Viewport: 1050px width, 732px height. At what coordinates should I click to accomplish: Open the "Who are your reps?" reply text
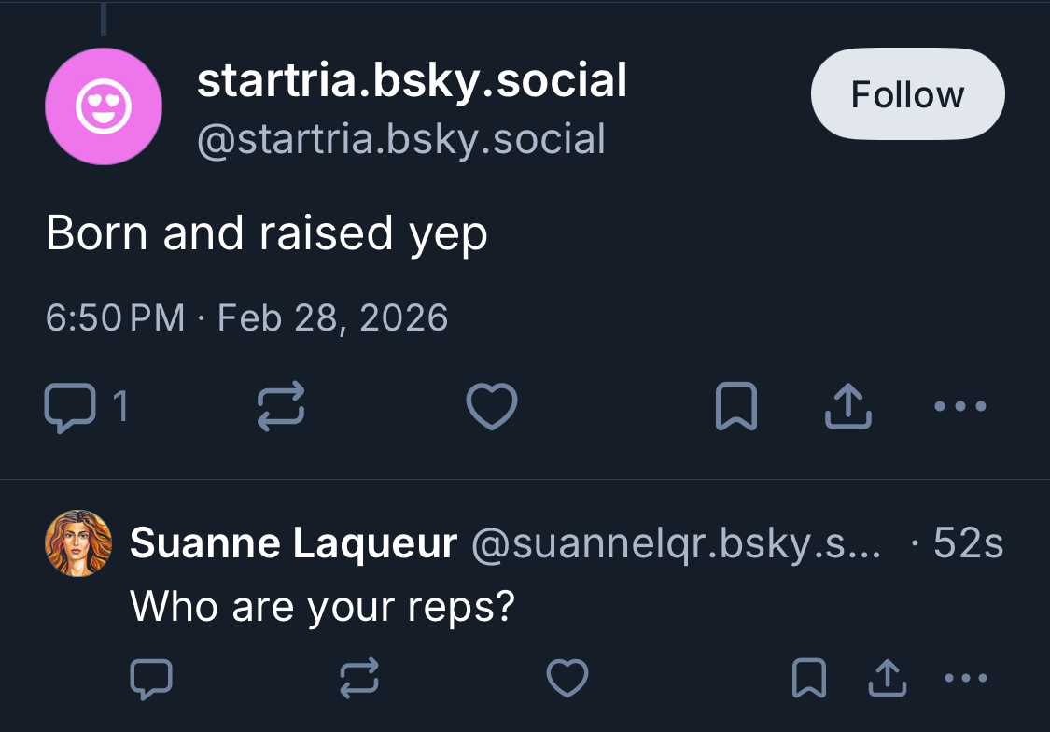[322, 607]
